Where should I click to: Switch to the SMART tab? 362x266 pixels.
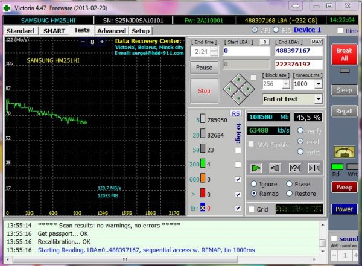tap(54, 30)
